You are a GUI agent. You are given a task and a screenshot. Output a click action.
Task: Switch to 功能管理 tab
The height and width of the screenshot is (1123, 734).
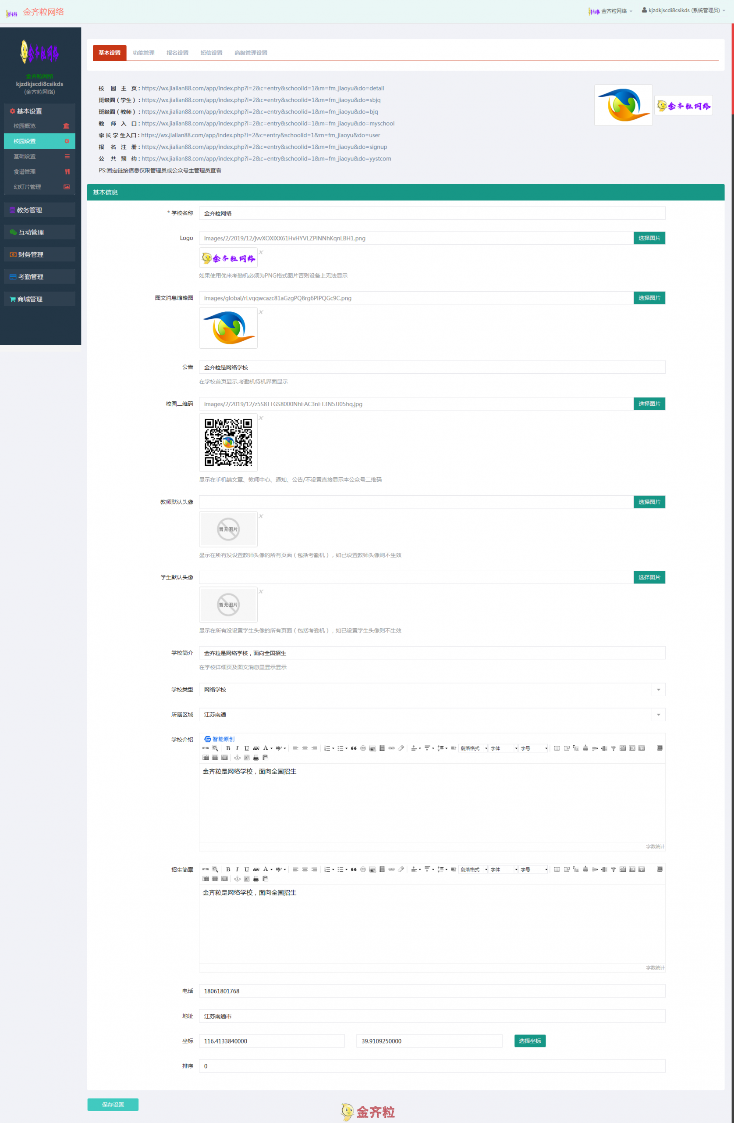(143, 53)
